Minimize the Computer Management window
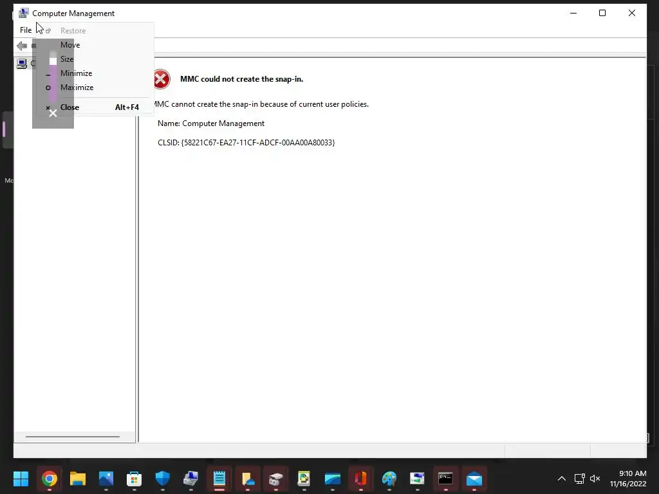 (x=573, y=13)
